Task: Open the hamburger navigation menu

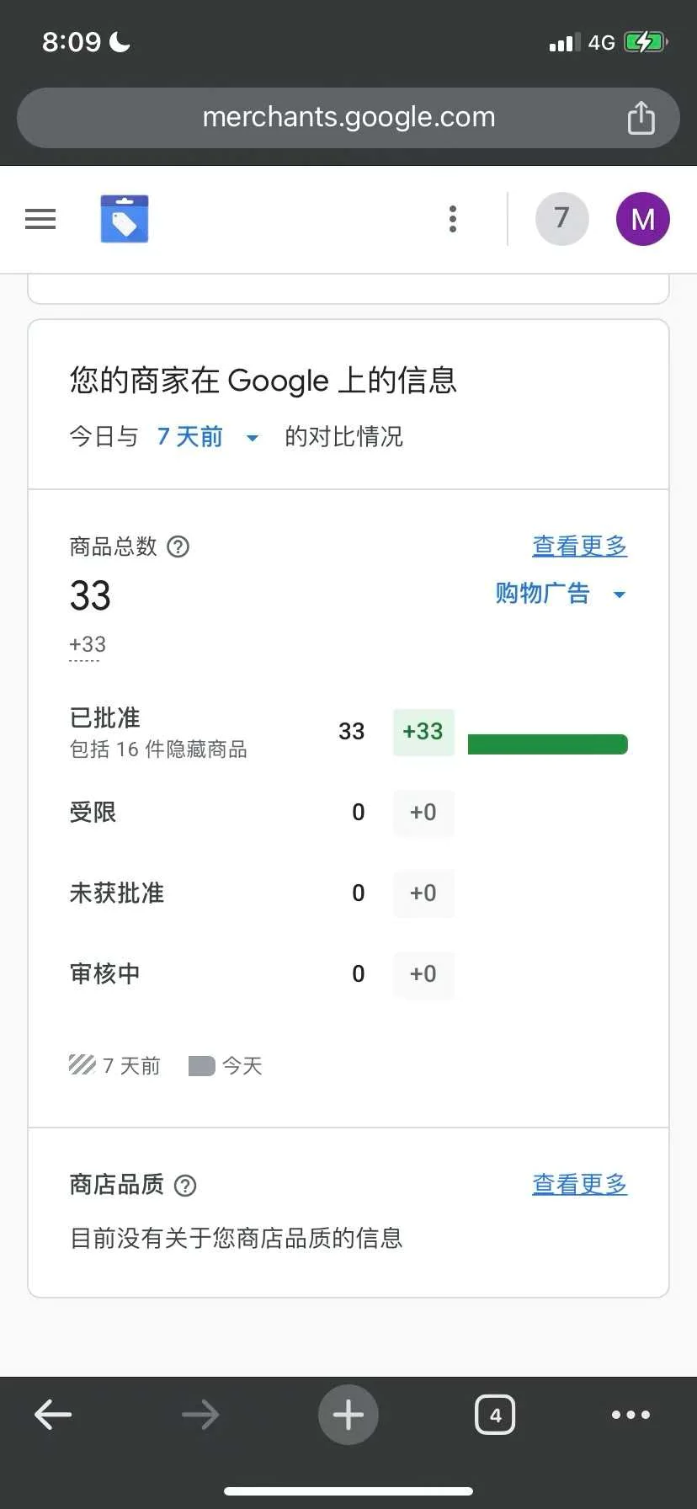Action: tap(40, 219)
